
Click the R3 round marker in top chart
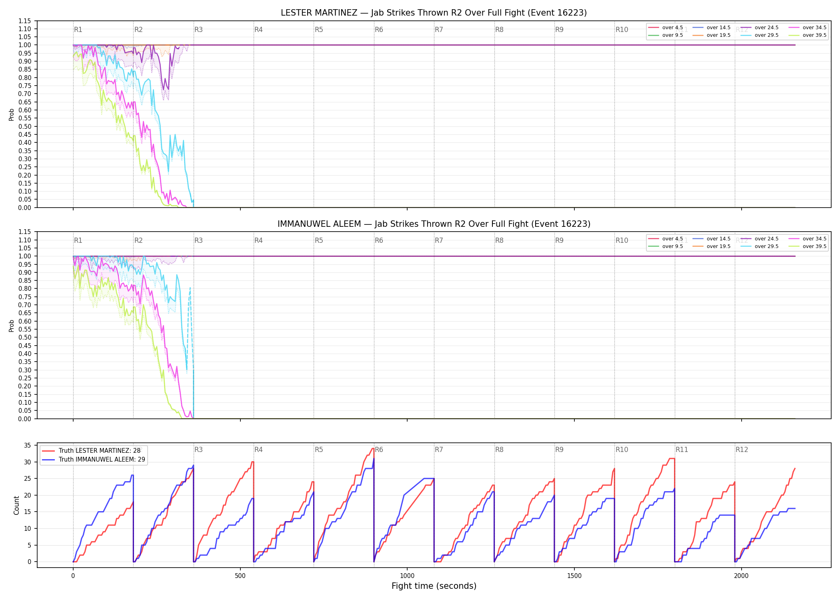pyautogui.click(x=198, y=30)
